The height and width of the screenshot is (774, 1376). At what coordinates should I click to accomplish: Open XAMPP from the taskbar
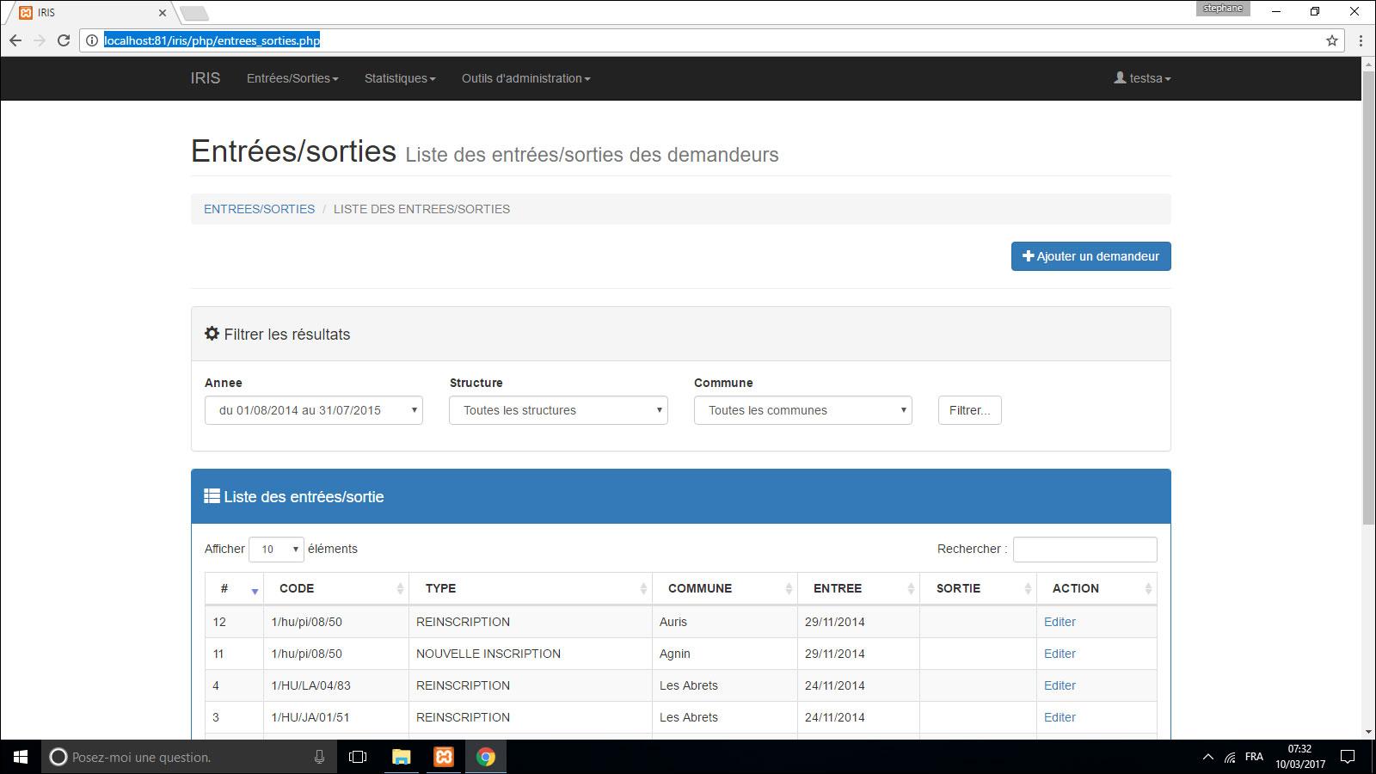[444, 757]
